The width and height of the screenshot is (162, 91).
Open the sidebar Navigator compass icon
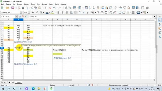160,33
